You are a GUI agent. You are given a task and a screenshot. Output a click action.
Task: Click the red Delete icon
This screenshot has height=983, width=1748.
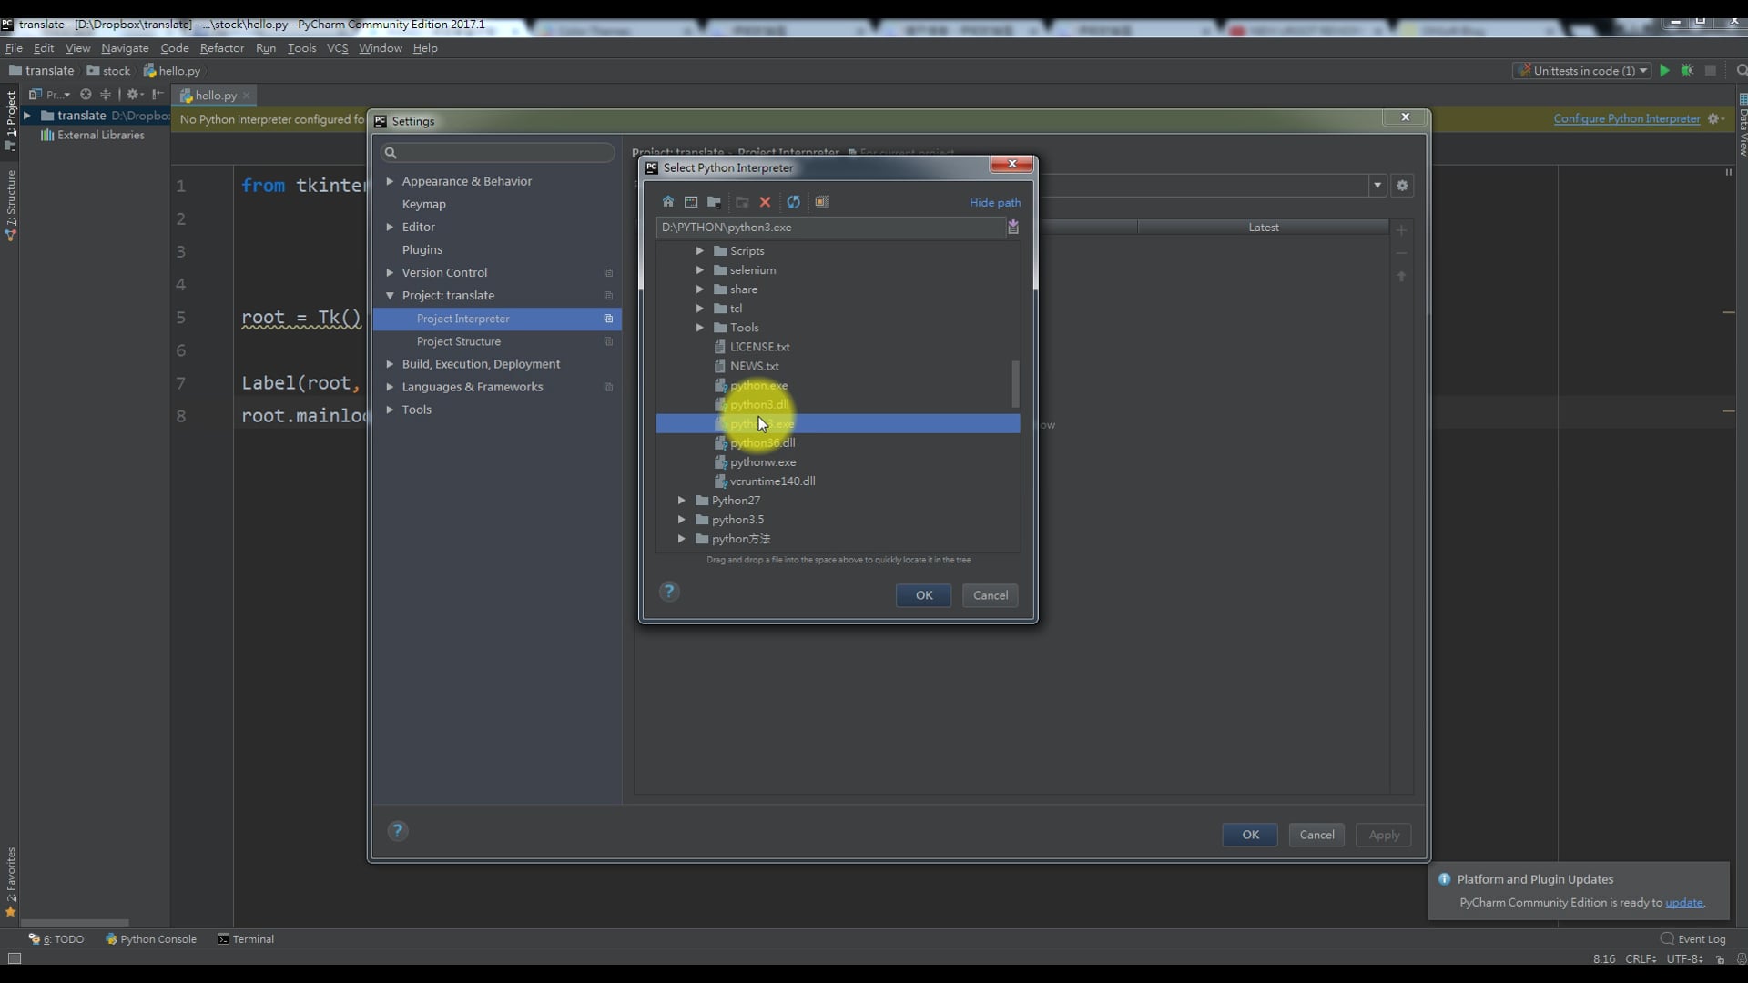766,202
